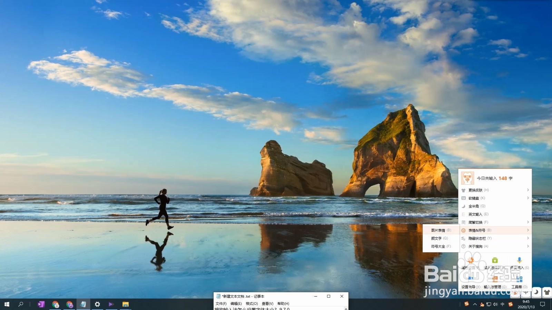
Task: Open 属性设置 property settings gear icon
Action: [471, 261]
